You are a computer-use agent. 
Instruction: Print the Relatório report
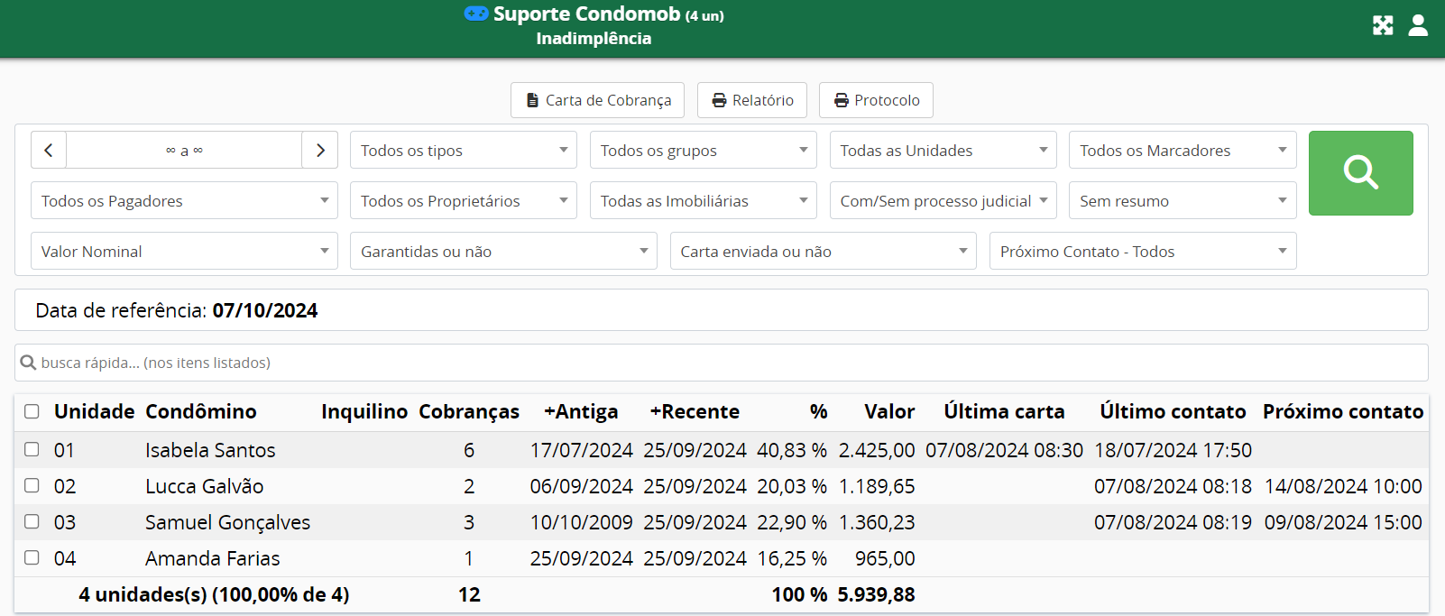click(x=751, y=100)
